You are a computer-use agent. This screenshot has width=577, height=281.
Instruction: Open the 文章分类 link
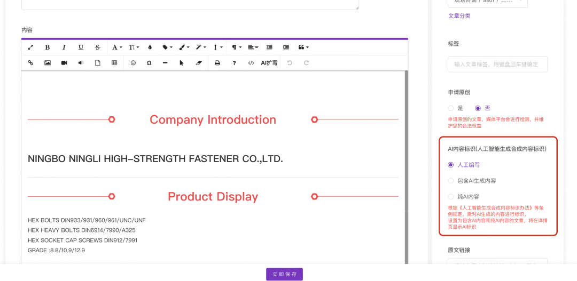pyautogui.click(x=459, y=16)
